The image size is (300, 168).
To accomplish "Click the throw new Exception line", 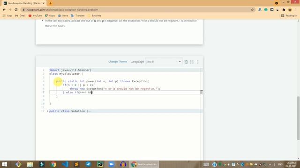I will point(115,89).
